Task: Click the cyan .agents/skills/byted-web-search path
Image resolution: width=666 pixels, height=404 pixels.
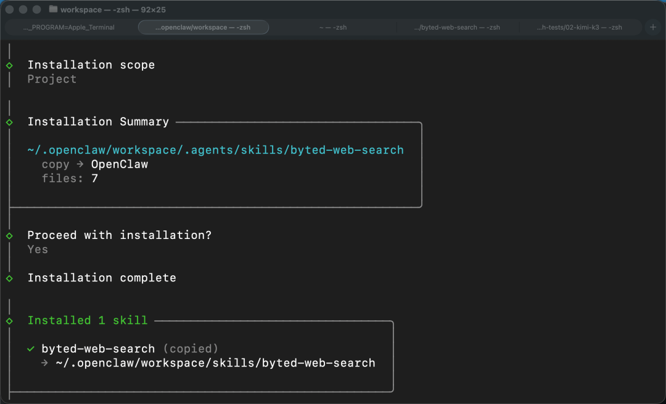Action: coord(215,150)
